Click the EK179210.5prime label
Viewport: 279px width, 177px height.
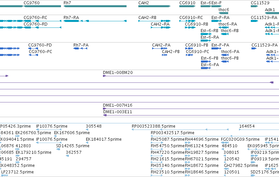click(x=34, y=152)
